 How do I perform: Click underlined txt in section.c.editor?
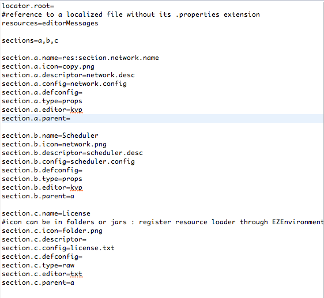(x=77, y=274)
